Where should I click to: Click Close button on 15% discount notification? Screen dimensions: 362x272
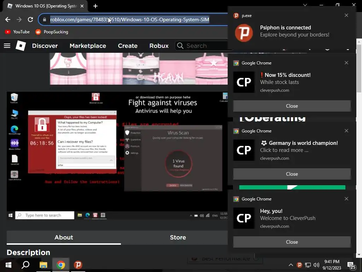pos(292,106)
